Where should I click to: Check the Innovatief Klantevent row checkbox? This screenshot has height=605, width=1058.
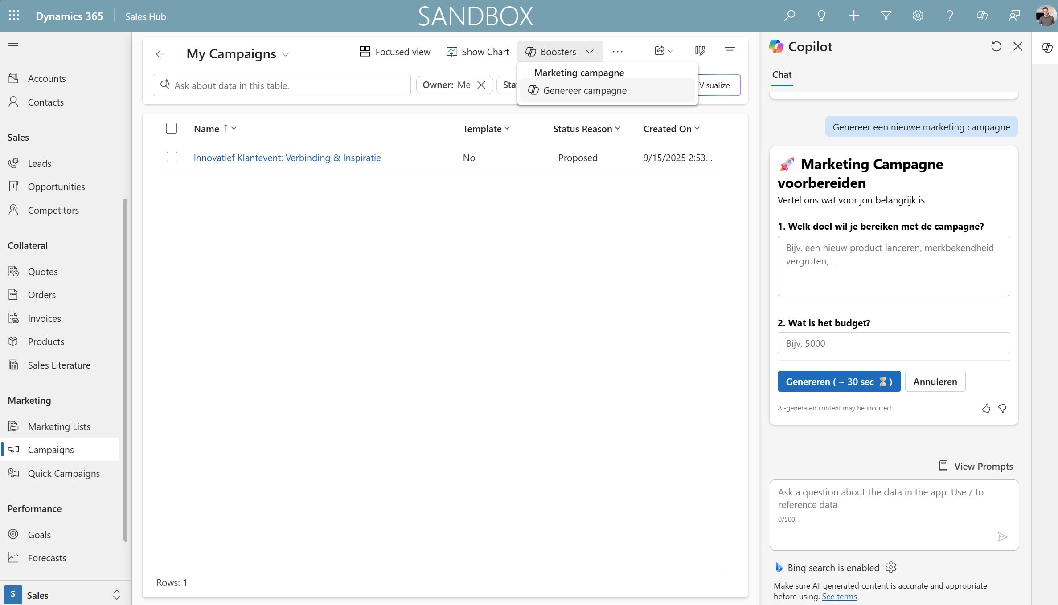coord(172,158)
